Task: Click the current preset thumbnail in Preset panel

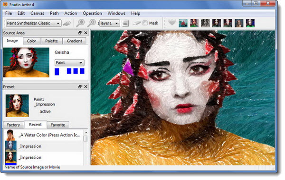Action: (17, 105)
